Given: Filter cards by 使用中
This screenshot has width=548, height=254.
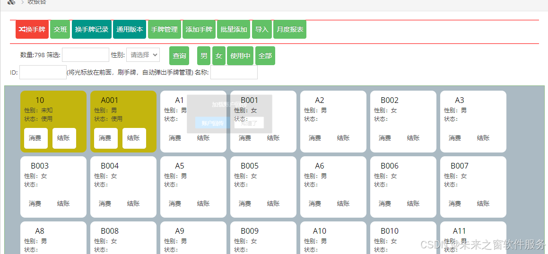Looking at the screenshot, I should pos(240,56).
